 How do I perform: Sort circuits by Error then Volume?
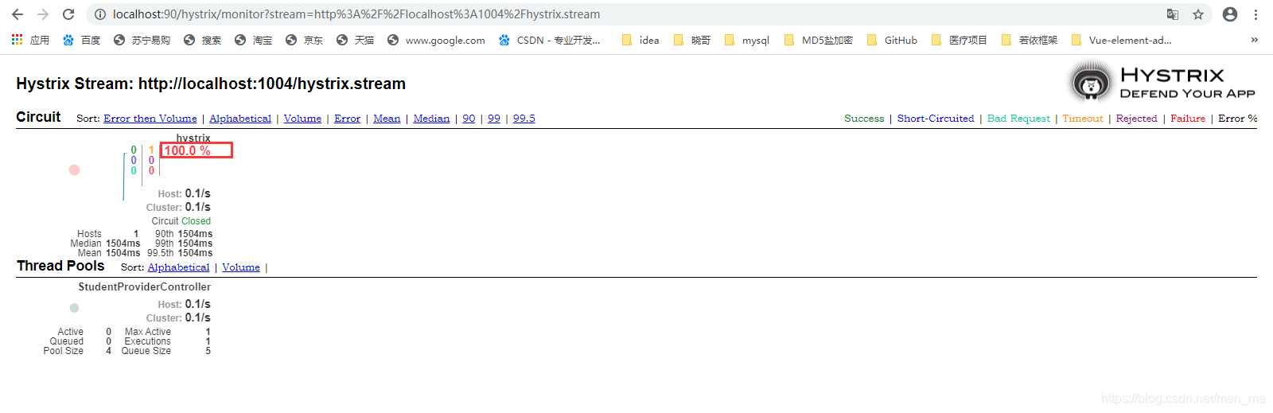(x=150, y=119)
